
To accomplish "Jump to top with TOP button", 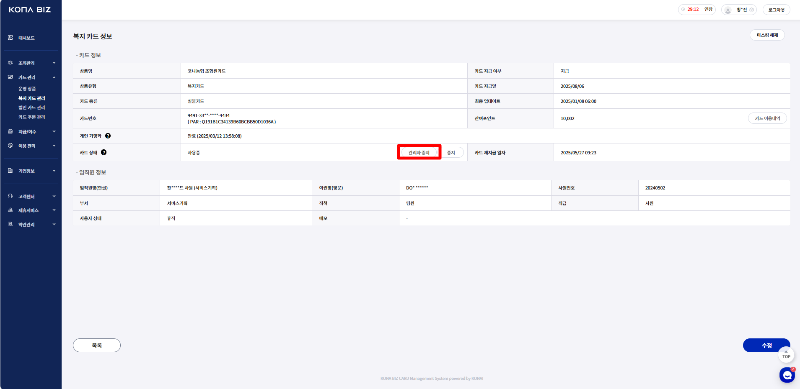I will pyautogui.click(x=786, y=355).
